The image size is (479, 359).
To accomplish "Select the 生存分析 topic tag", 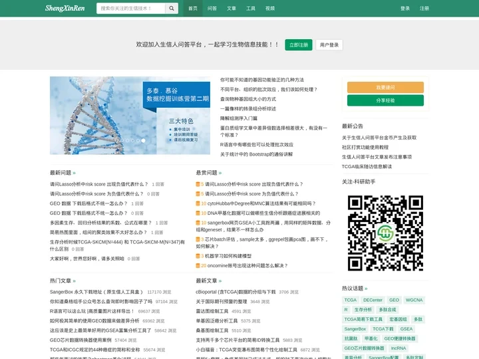I will coord(363,310).
